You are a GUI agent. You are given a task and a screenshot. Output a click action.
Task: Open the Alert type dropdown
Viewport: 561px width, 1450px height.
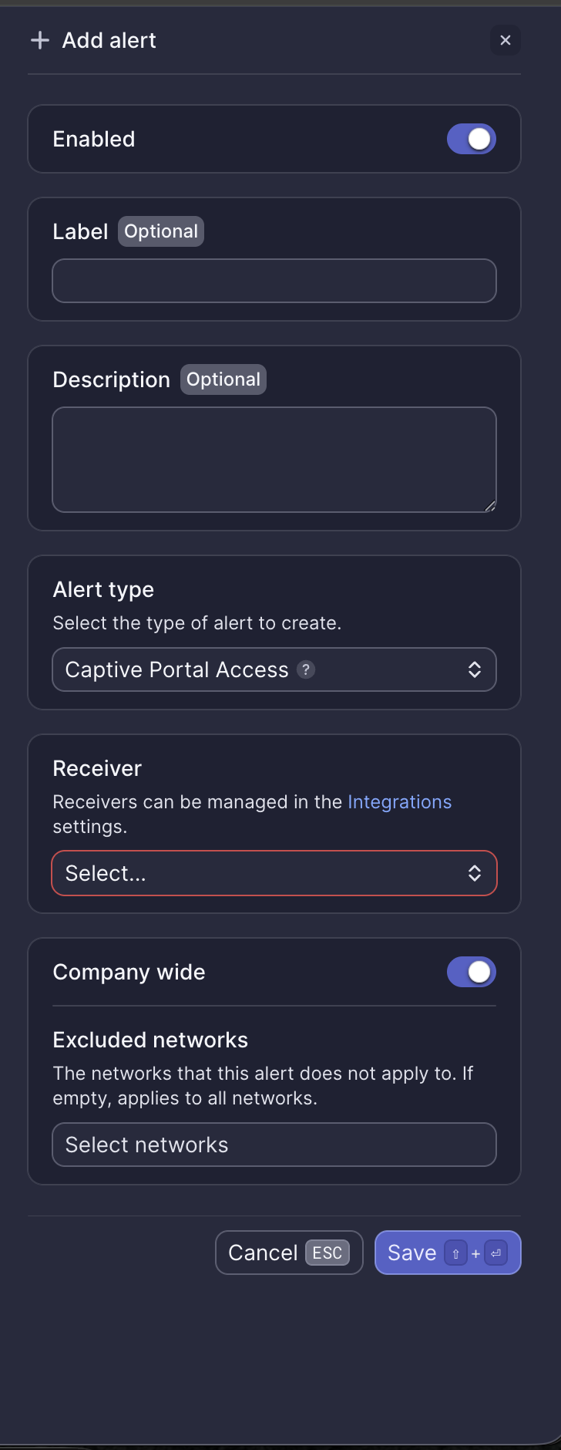[274, 669]
